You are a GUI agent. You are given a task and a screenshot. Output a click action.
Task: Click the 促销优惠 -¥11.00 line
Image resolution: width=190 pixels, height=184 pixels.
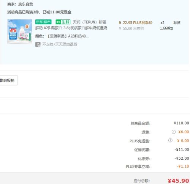pyautogui.click(x=161, y=150)
